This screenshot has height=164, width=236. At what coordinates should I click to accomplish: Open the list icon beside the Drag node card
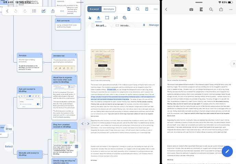[x=76, y=146]
